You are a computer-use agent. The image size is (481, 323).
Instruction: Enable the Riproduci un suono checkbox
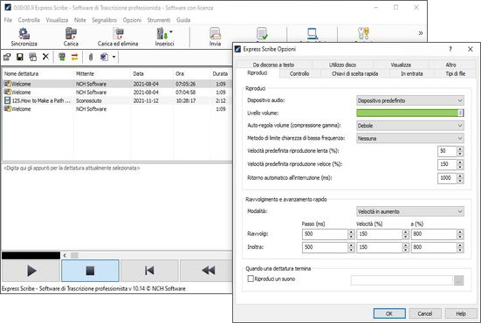(251, 278)
